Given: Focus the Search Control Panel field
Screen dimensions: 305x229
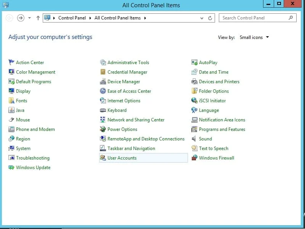Looking at the screenshot, I should click(x=258, y=18).
